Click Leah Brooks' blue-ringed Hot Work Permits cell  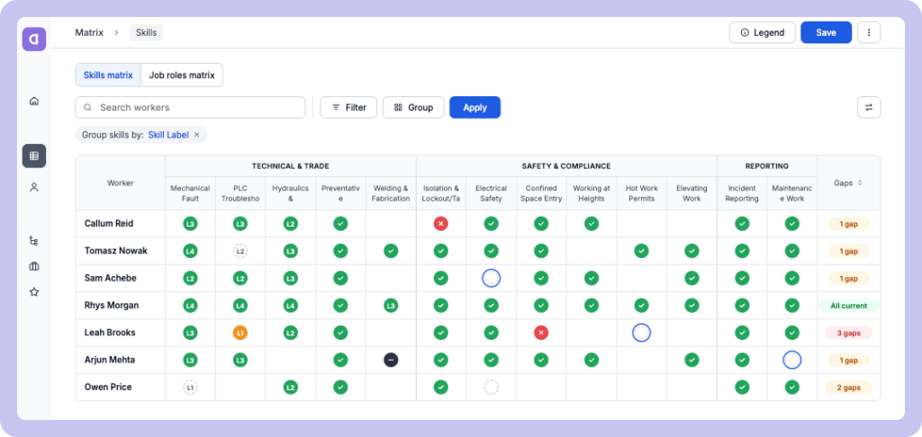tap(641, 333)
